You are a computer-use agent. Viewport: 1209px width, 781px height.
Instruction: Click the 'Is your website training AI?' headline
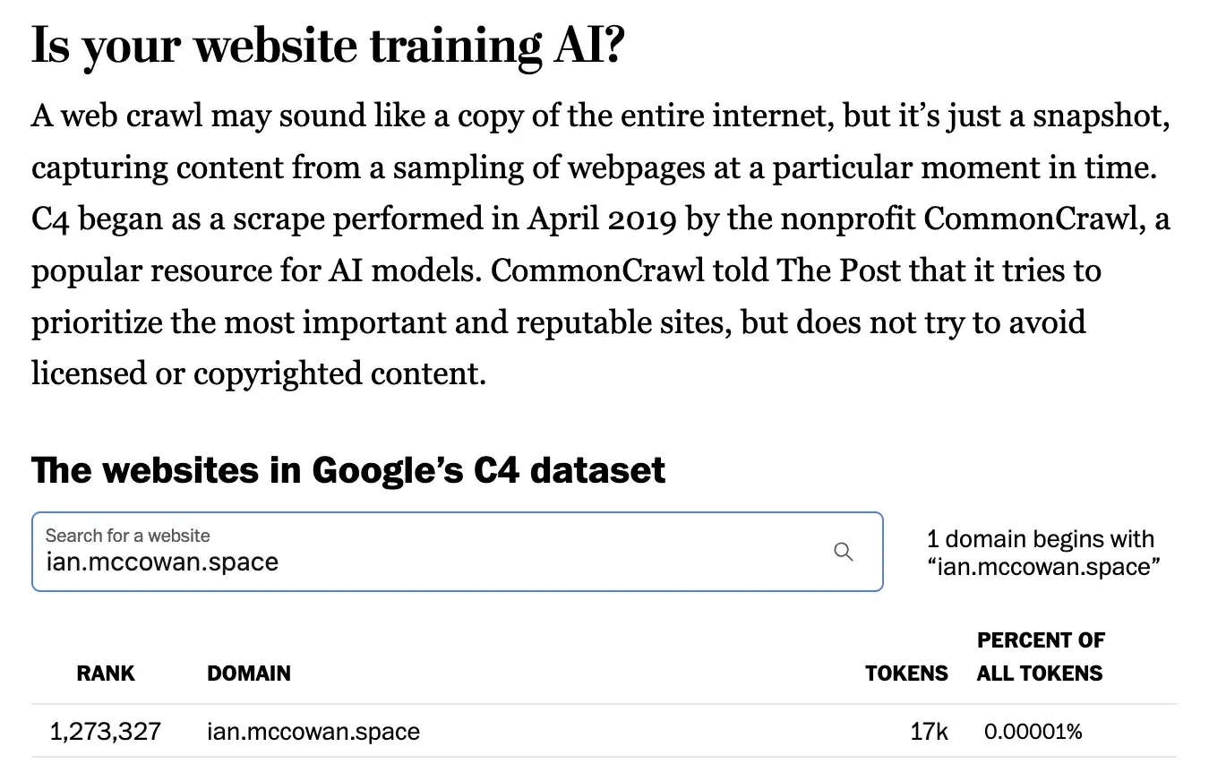(x=327, y=47)
